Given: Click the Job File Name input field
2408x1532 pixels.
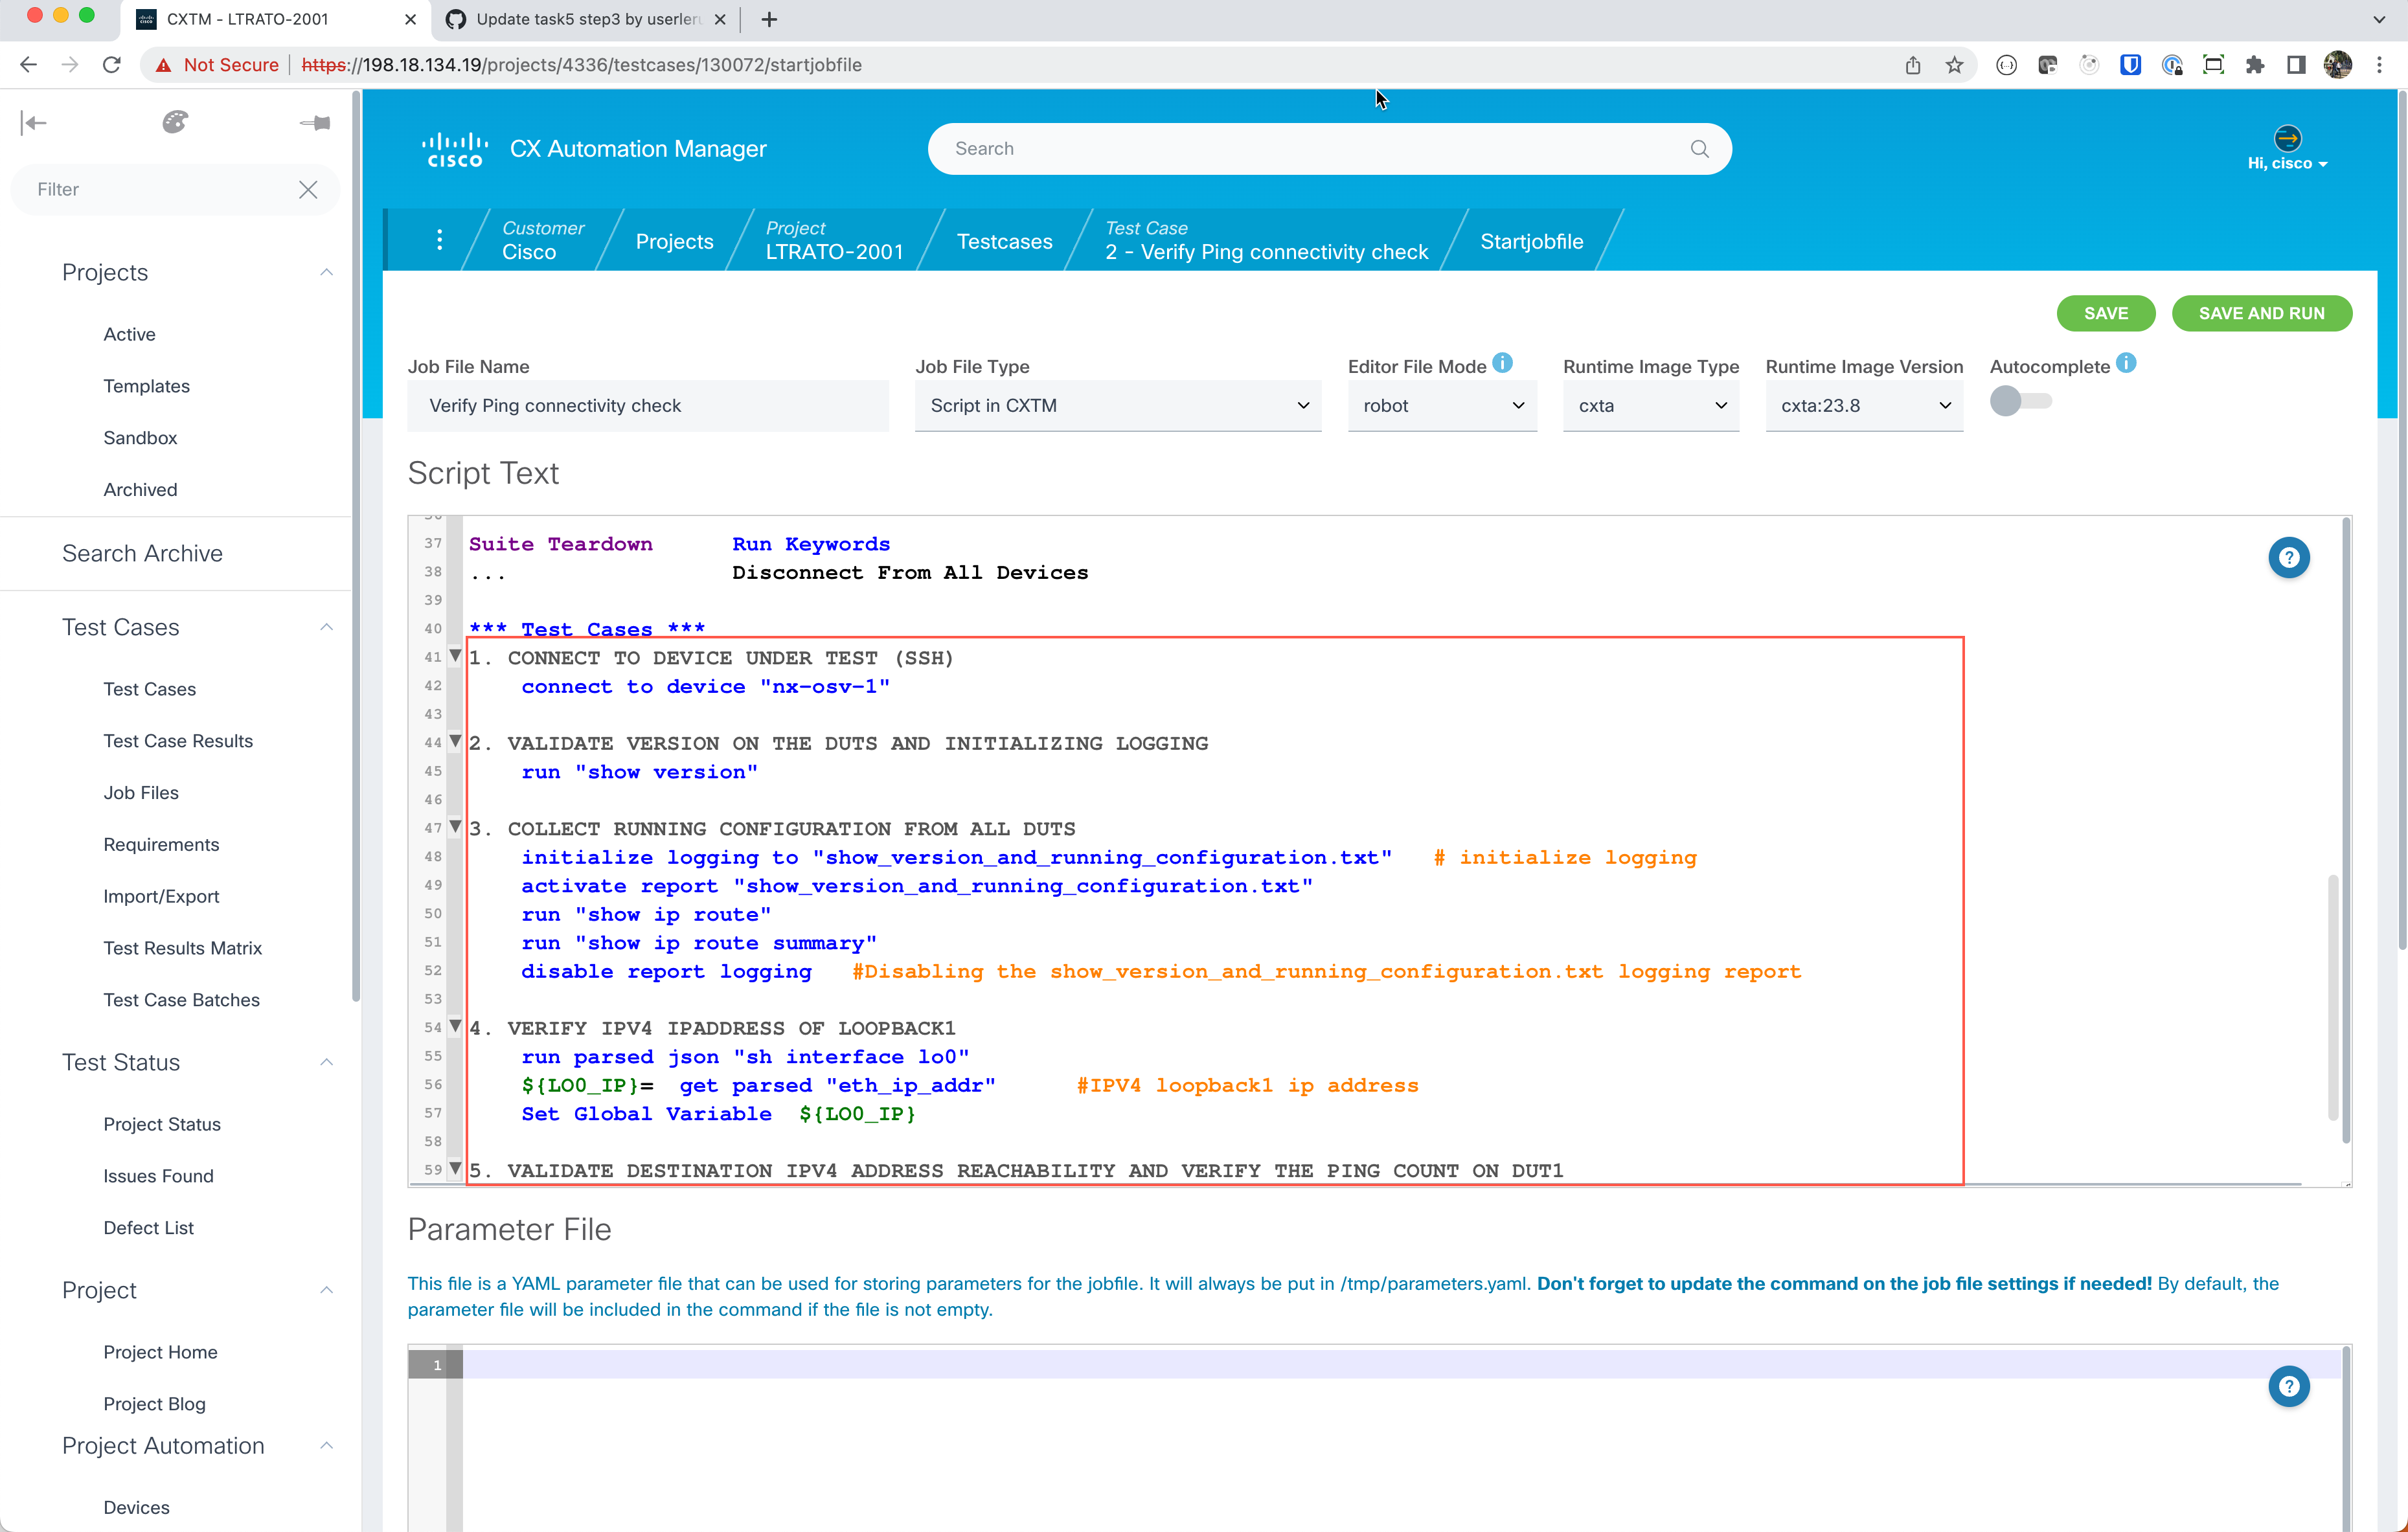Looking at the screenshot, I should click(x=648, y=405).
